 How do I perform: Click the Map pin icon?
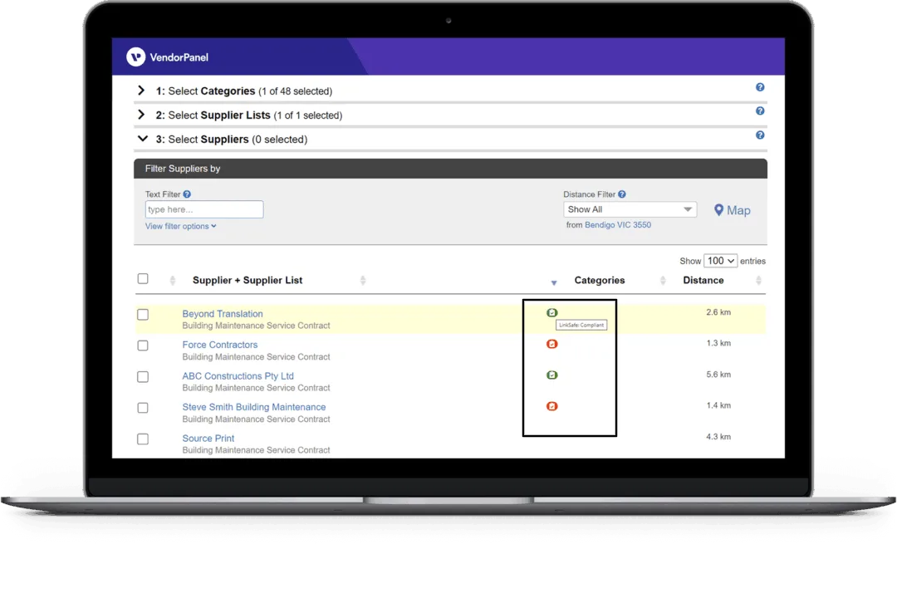click(718, 210)
